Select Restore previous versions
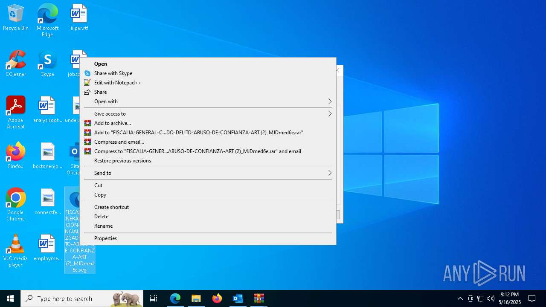The image size is (546, 307). [x=208, y=161]
